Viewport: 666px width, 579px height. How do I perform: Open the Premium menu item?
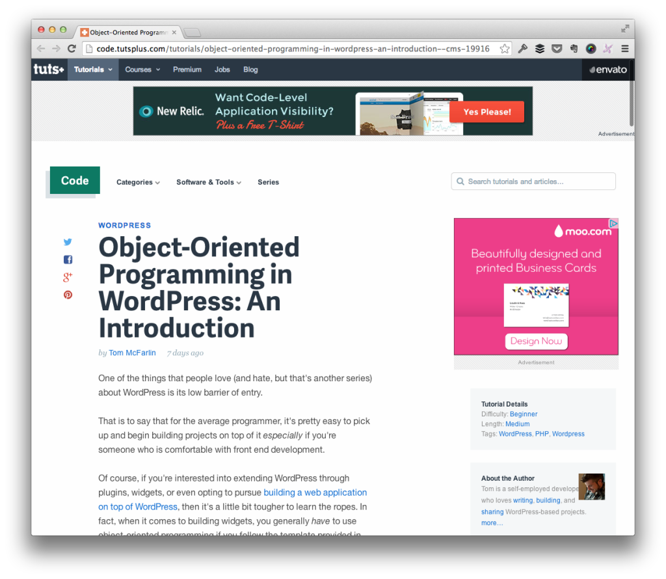click(x=187, y=70)
